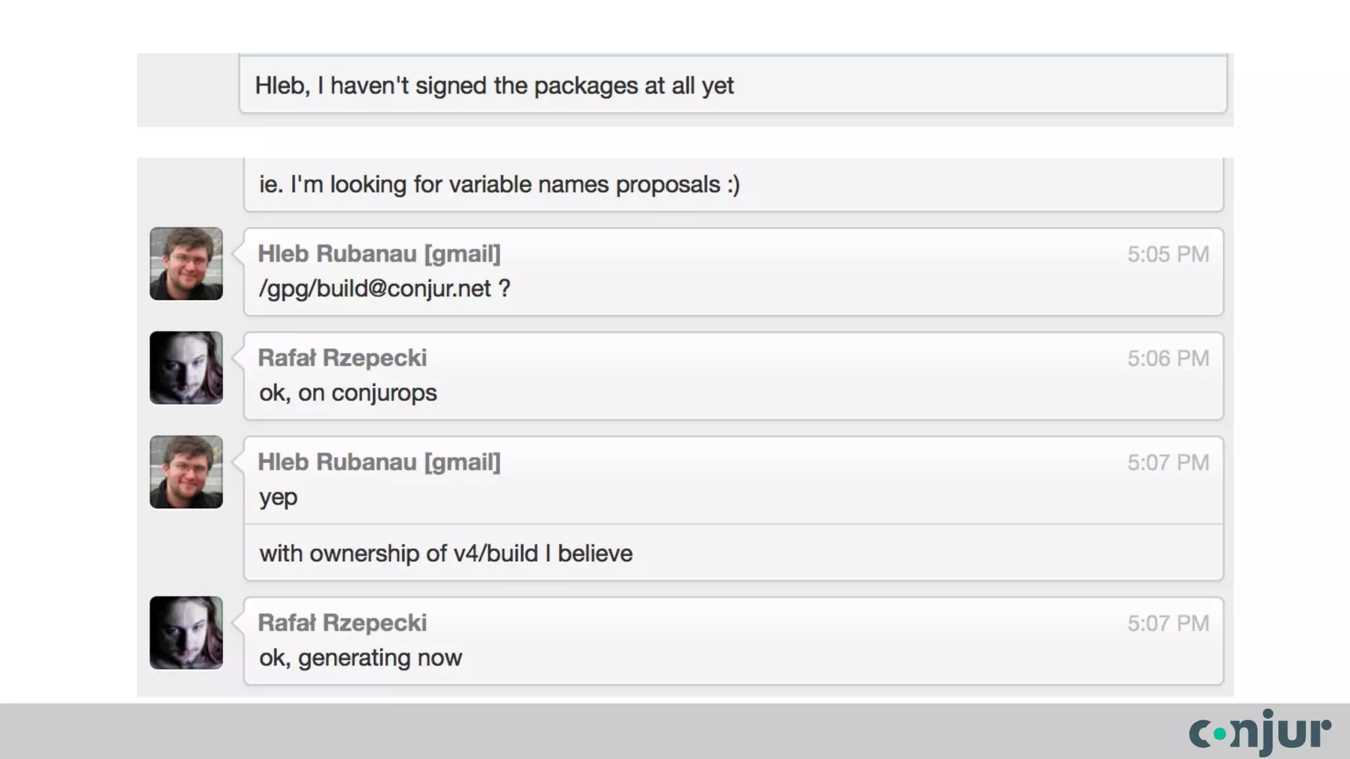Viewport: 1350px width, 759px height.
Task: Click the Hleb Rubanau [gmail] name at 5:05 PM
Action: tap(379, 254)
